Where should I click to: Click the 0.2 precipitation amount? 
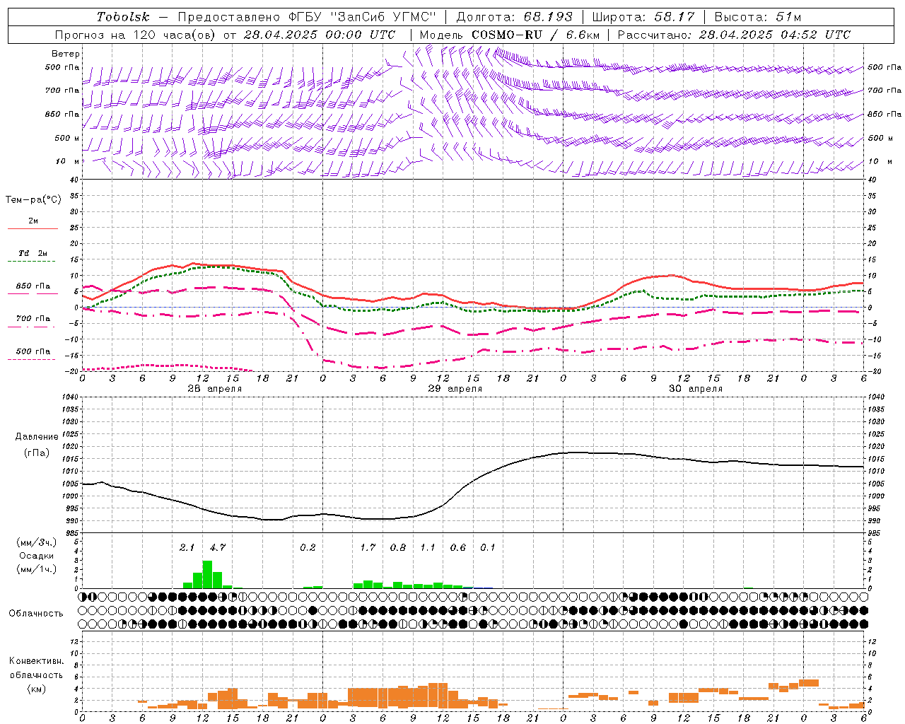pyautogui.click(x=308, y=548)
